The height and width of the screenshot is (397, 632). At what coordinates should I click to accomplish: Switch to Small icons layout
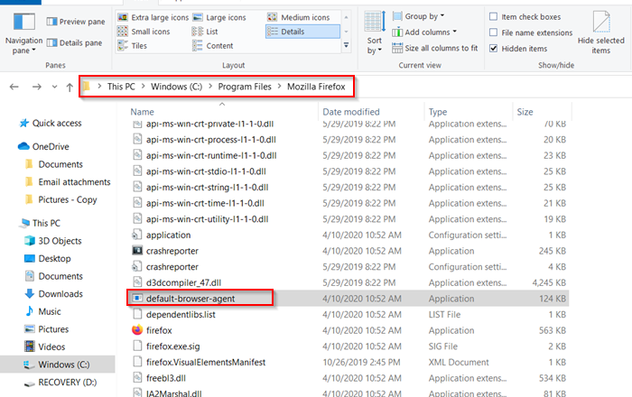pos(144,32)
